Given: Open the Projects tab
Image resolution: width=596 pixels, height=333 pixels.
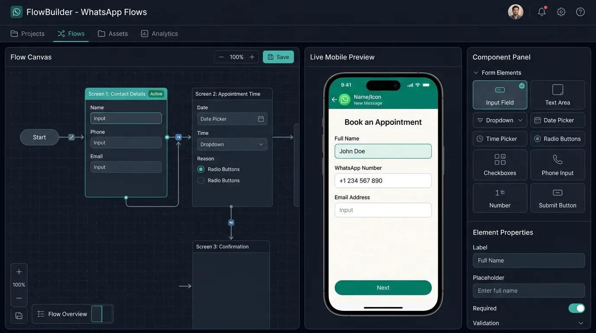Looking at the screenshot, I should pos(28,33).
